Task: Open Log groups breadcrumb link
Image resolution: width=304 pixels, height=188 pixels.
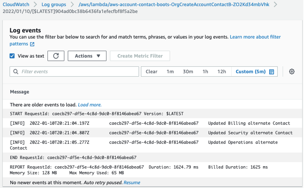Action: coord(54,4)
